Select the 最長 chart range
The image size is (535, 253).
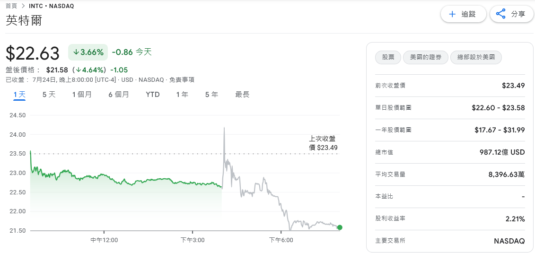click(x=242, y=95)
